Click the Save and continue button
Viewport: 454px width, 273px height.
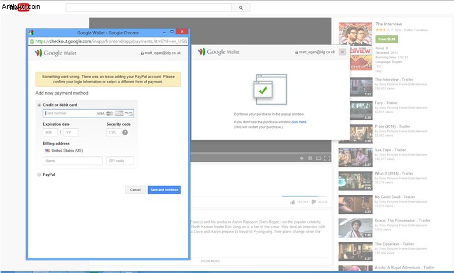(164, 190)
